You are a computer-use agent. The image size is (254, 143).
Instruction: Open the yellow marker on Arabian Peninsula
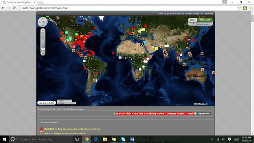[156, 48]
